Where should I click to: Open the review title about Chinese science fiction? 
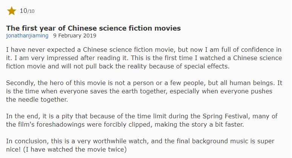pos(94,28)
